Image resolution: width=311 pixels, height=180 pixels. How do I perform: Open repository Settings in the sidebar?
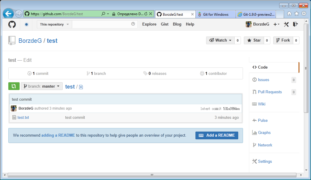coord(265,161)
